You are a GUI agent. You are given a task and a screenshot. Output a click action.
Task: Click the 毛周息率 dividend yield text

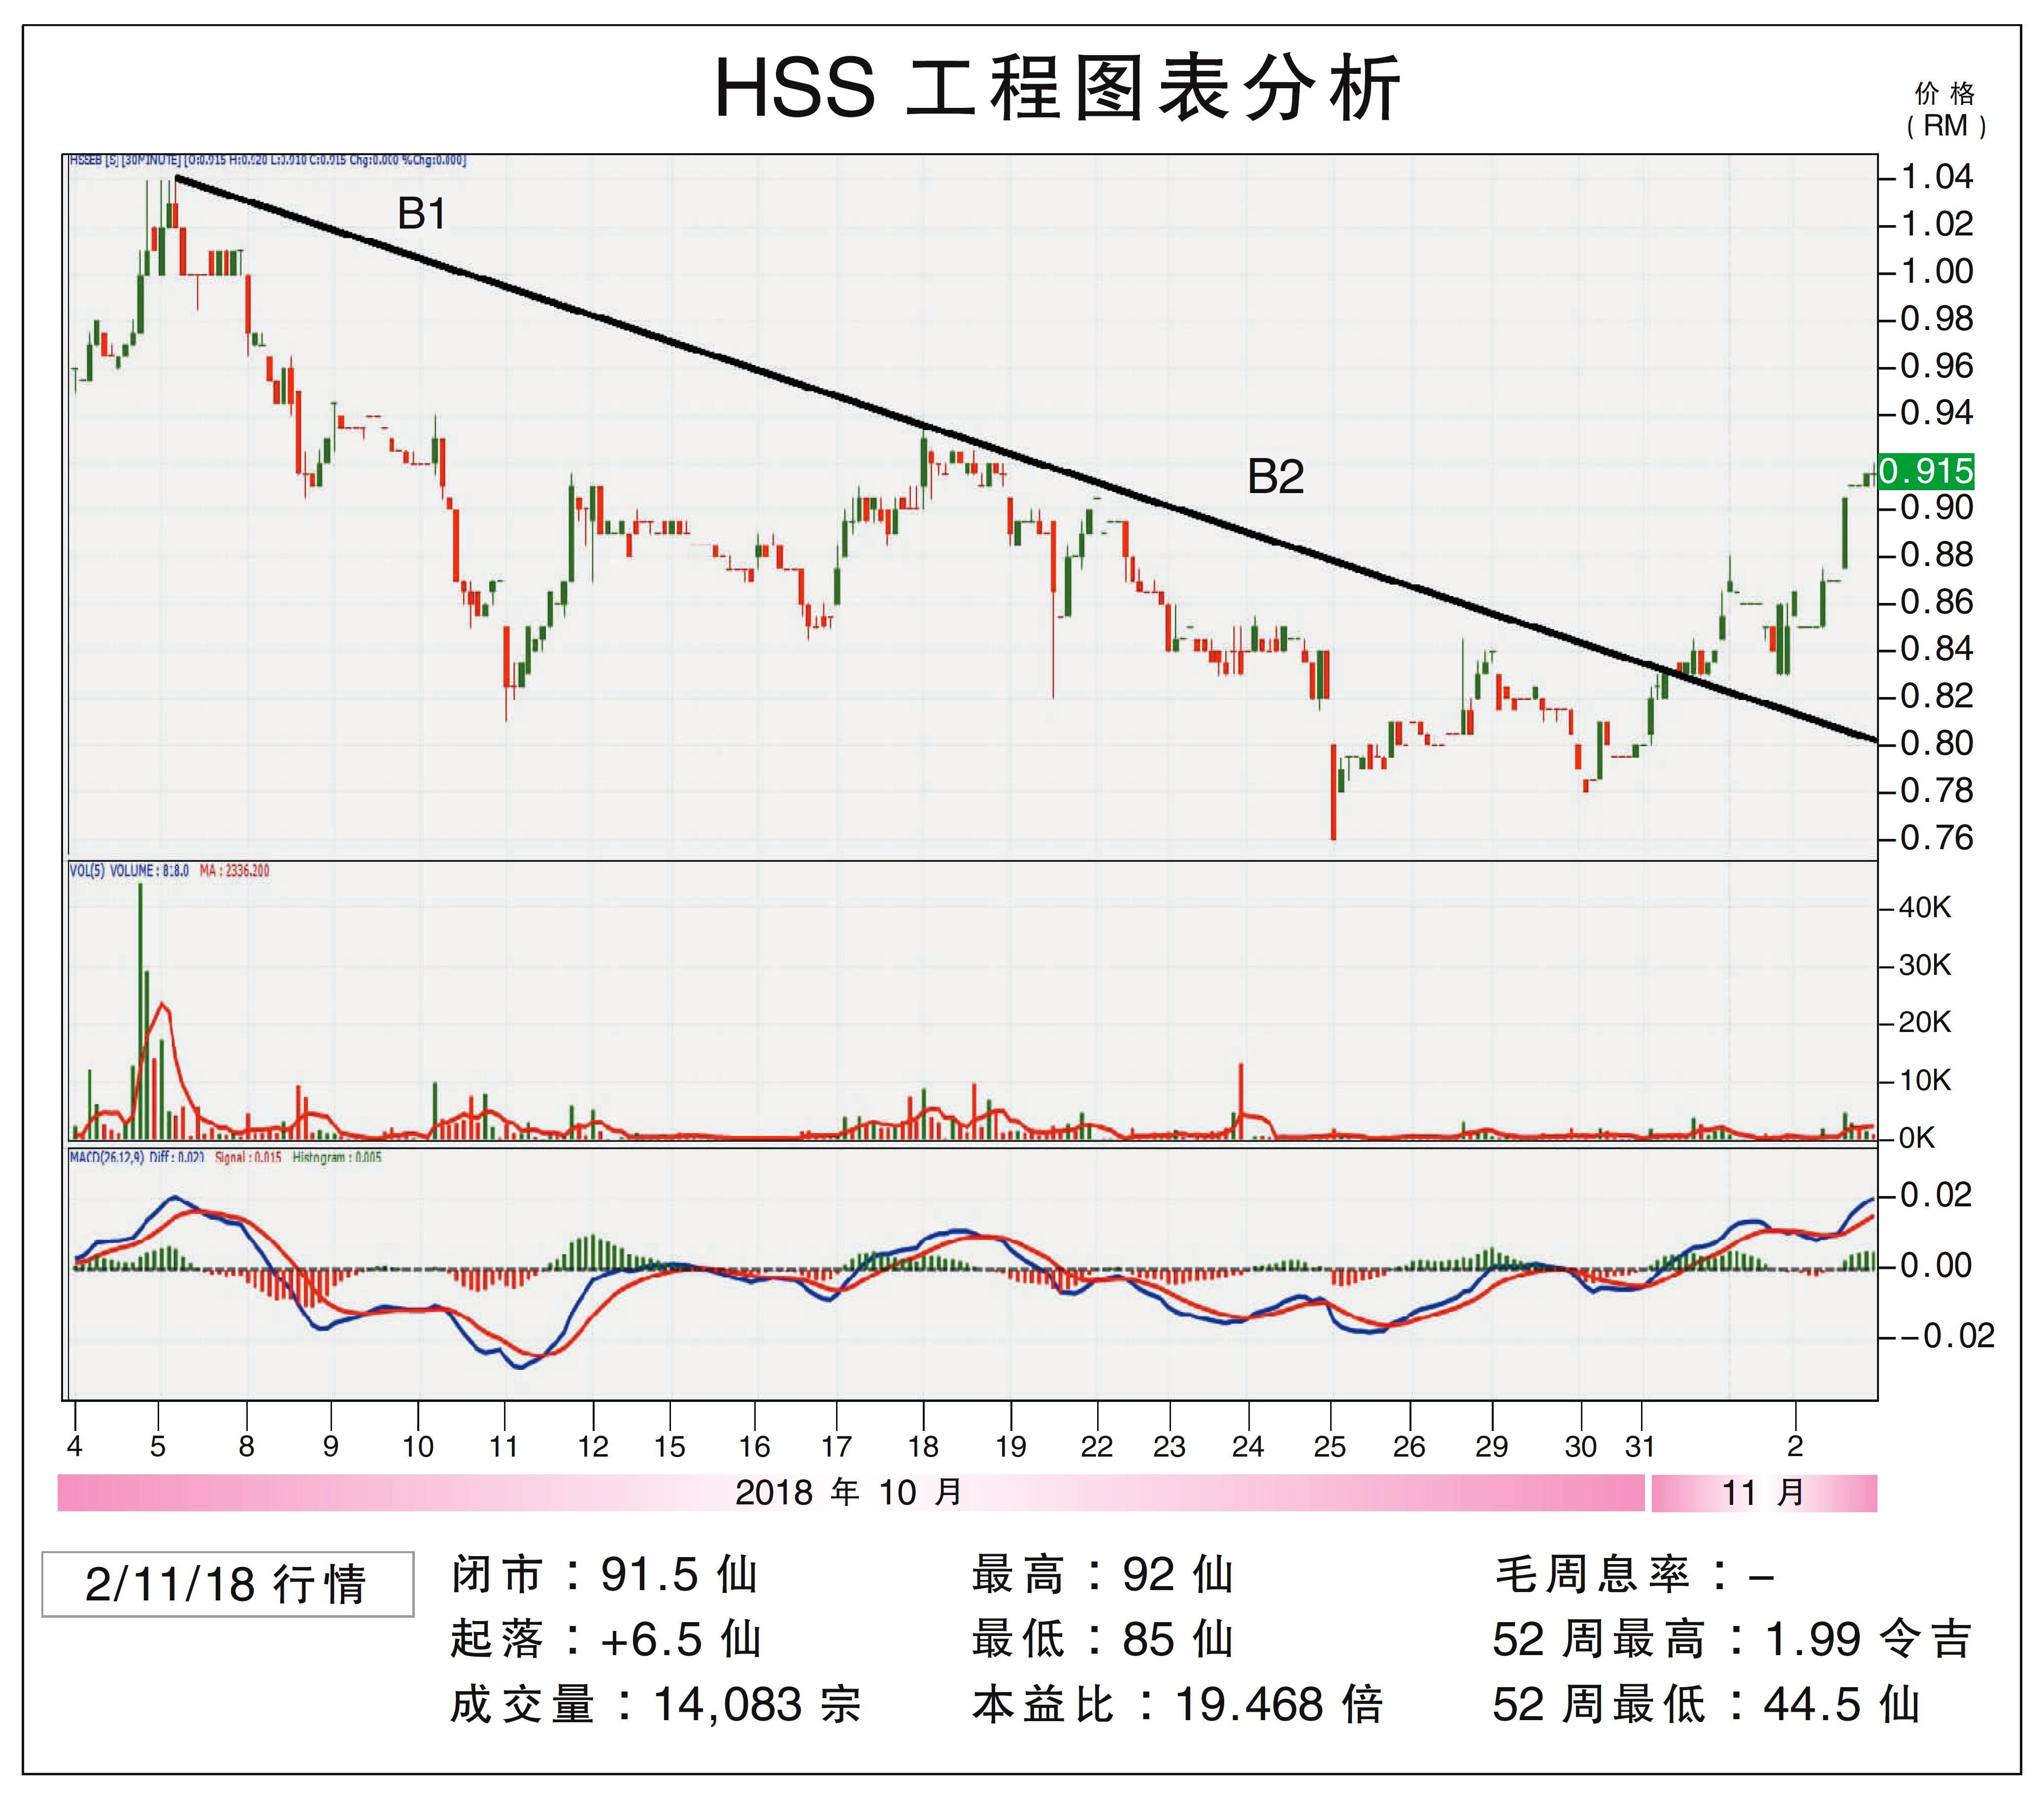coord(1634,1574)
